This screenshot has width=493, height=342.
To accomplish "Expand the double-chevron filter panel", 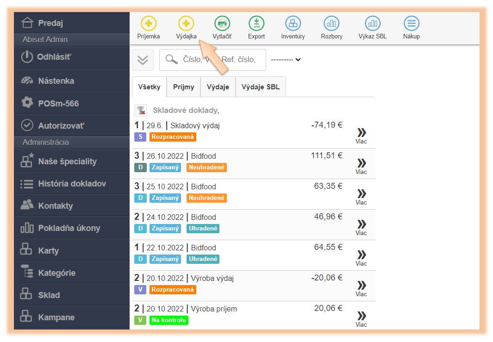I will tap(143, 60).
